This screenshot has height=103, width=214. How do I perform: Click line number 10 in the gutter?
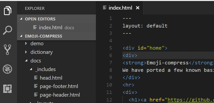109,85
